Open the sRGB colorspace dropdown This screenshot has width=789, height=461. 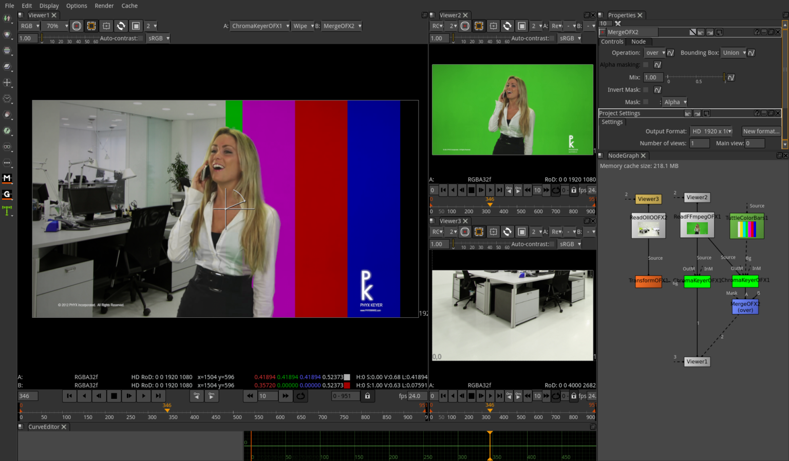(x=158, y=37)
